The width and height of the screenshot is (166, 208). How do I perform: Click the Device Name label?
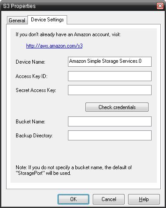pyautogui.click(x=30, y=62)
